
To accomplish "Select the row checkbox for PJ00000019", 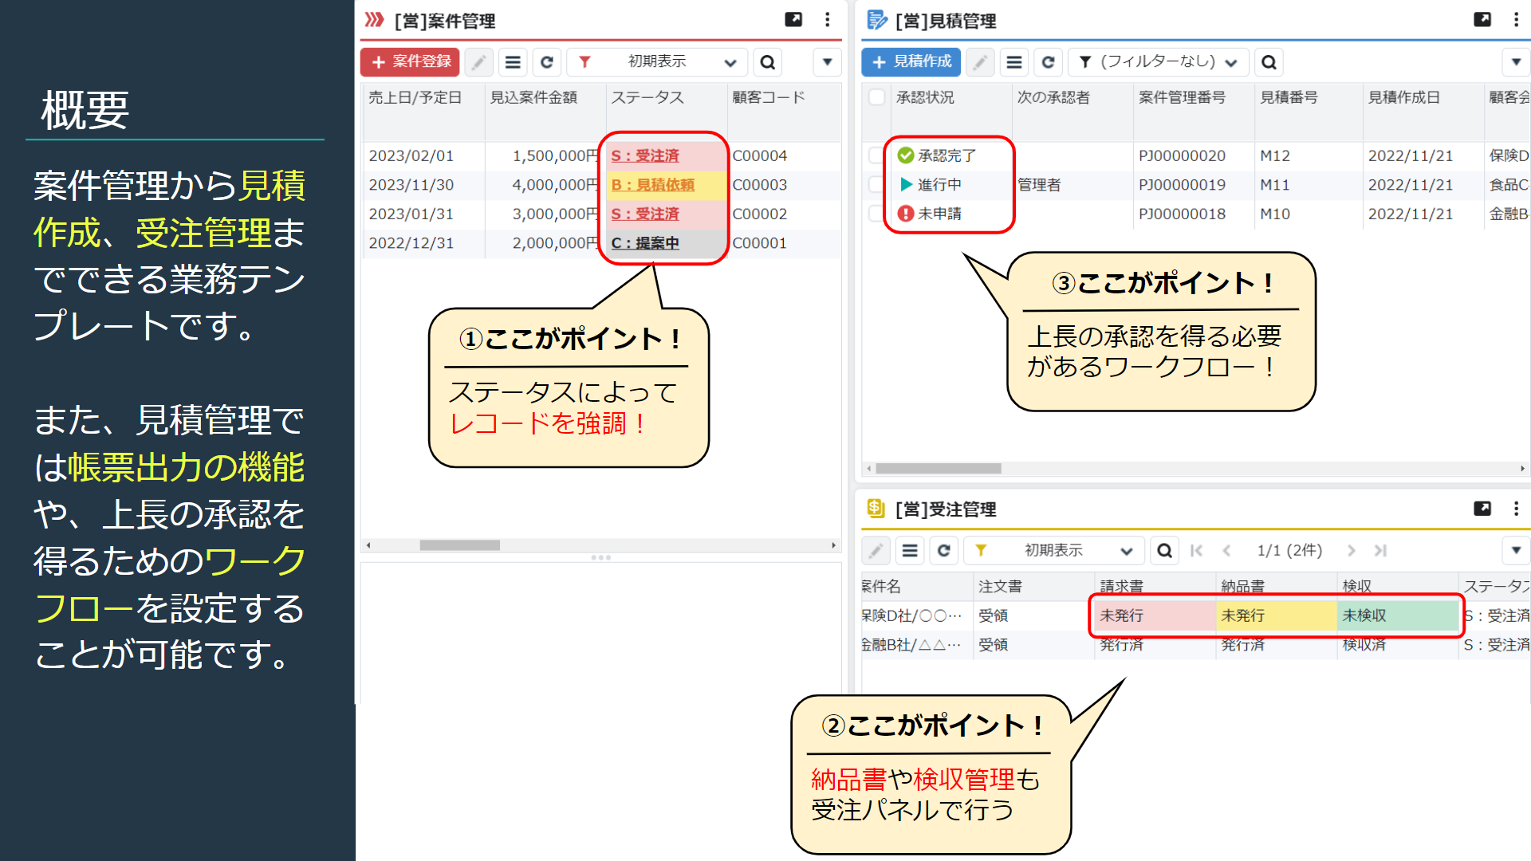I will click(x=873, y=184).
